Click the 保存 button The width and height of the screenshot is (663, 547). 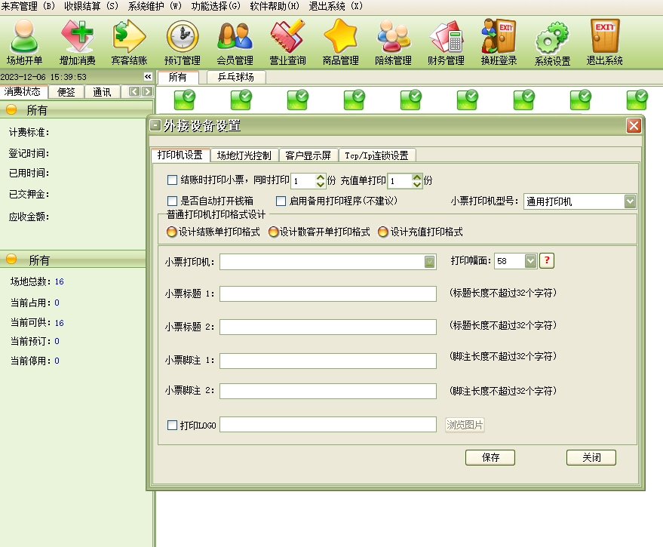[x=490, y=457]
